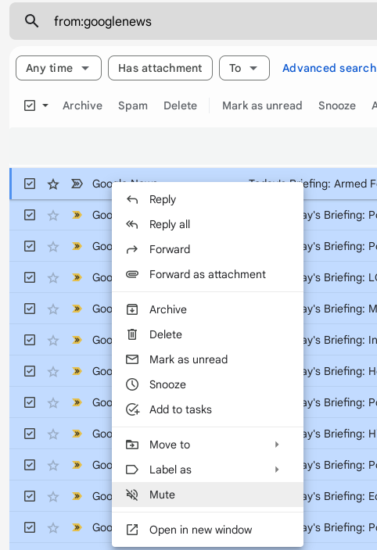Uncheck the second Google News email checkbox
The height and width of the screenshot is (550, 377).
(x=30, y=215)
